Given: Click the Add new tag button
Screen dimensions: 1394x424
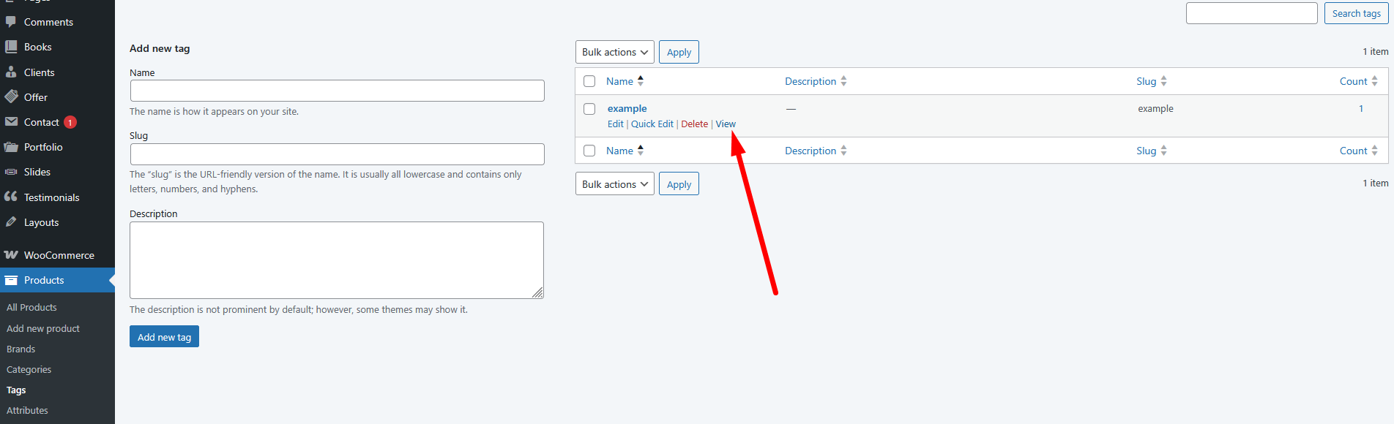Looking at the screenshot, I should (164, 337).
